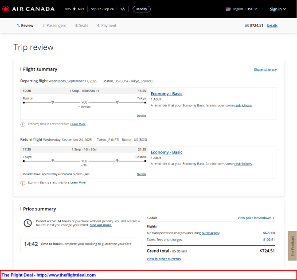
Task: Click warning icon below departing flight card
Action: click(23, 124)
